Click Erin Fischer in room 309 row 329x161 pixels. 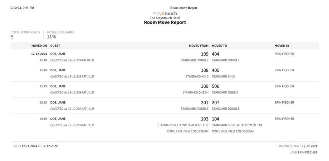pyautogui.click(x=284, y=86)
